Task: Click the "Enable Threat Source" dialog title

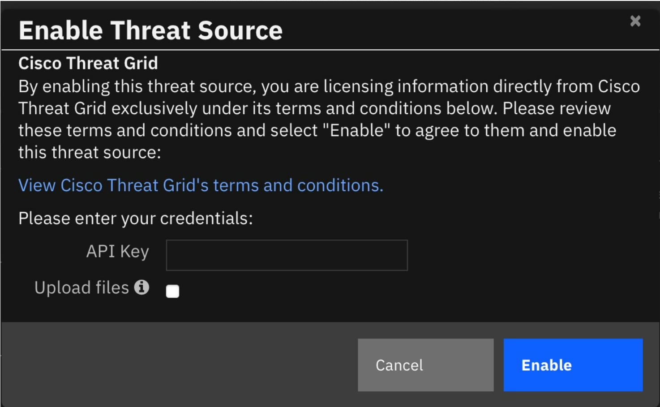Action: (150, 30)
